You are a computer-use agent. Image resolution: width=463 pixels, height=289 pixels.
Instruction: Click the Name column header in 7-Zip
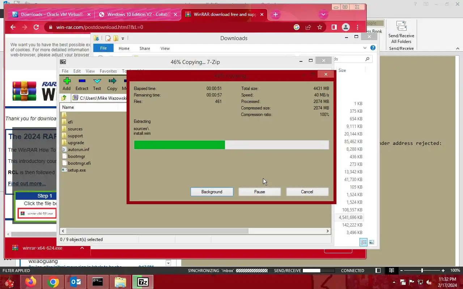pos(89,107)
